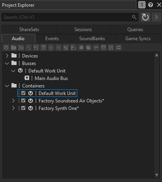Select the Main Audio Bus item
Image resolution: width=162 pixels, height=182 pixels.
51,78
